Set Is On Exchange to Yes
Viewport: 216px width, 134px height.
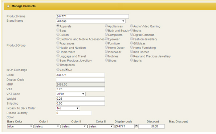pos(58,69)
